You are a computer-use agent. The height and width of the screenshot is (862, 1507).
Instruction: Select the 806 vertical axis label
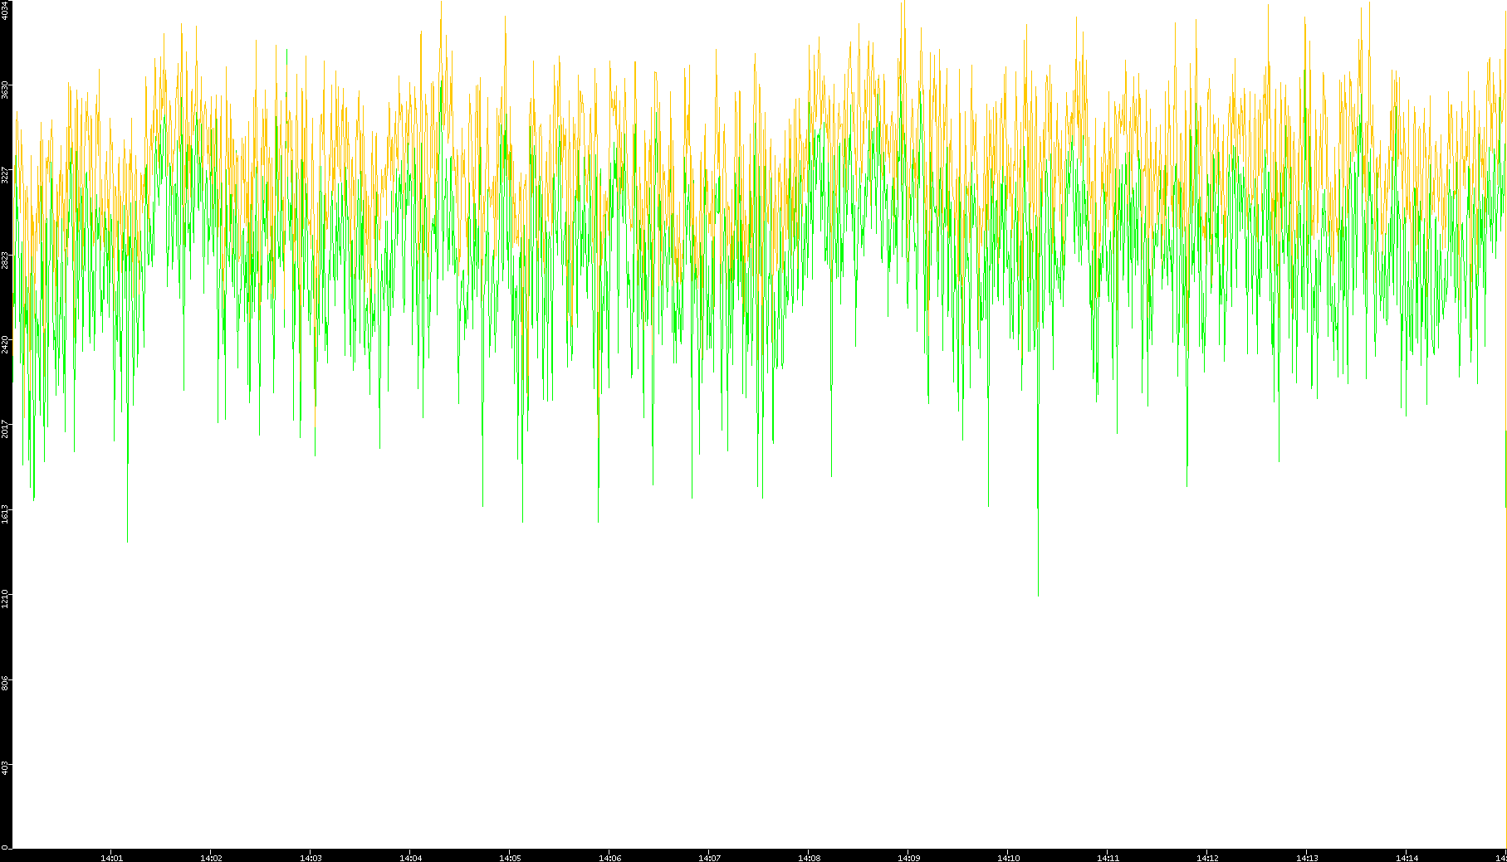coord(5,682)
